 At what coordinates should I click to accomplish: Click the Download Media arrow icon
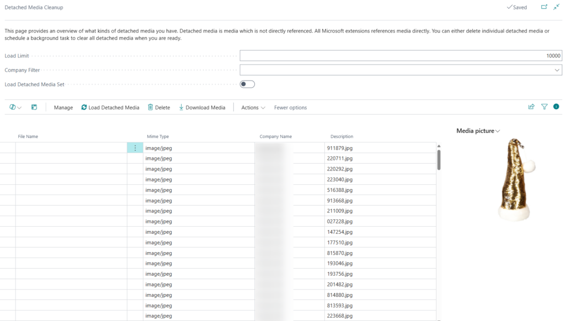181,108
